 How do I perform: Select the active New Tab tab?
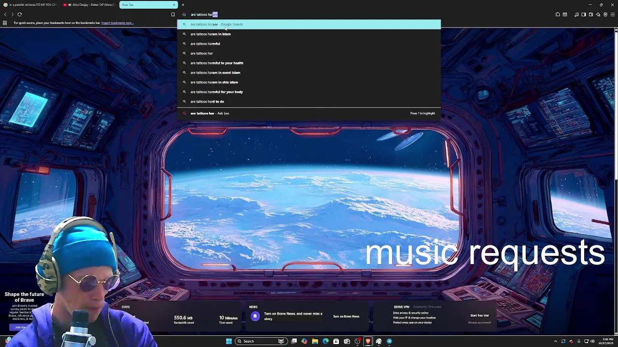148,5
